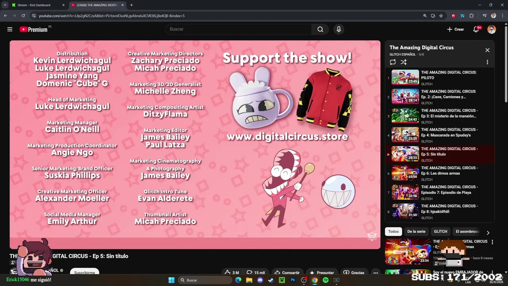
Task: Go to YouTube Premium home logo
Action: coord(33,29)
